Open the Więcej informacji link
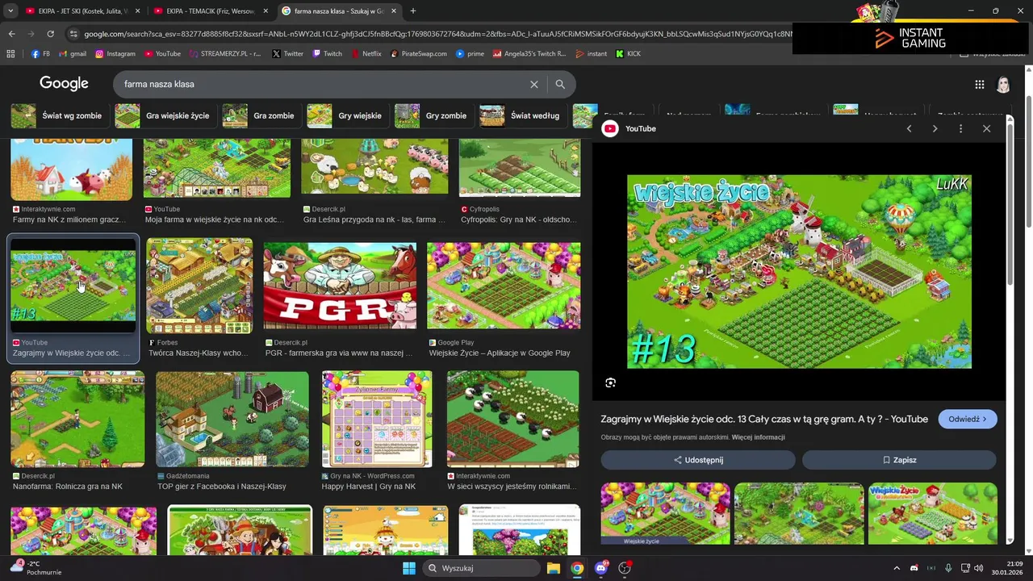Viewport: 1033px width, 581px height. (758, 437)
